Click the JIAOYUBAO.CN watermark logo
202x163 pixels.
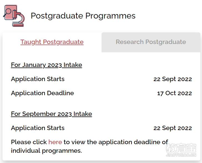[x=181, y=155]
